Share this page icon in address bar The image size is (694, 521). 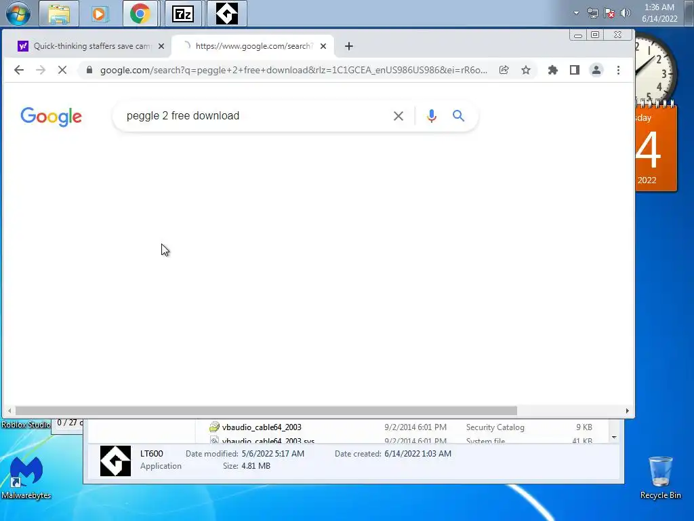point(504,70)
